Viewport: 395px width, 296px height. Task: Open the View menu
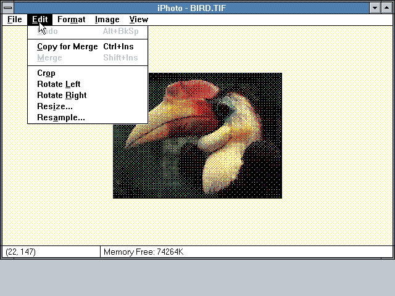[x=138, y=19]
